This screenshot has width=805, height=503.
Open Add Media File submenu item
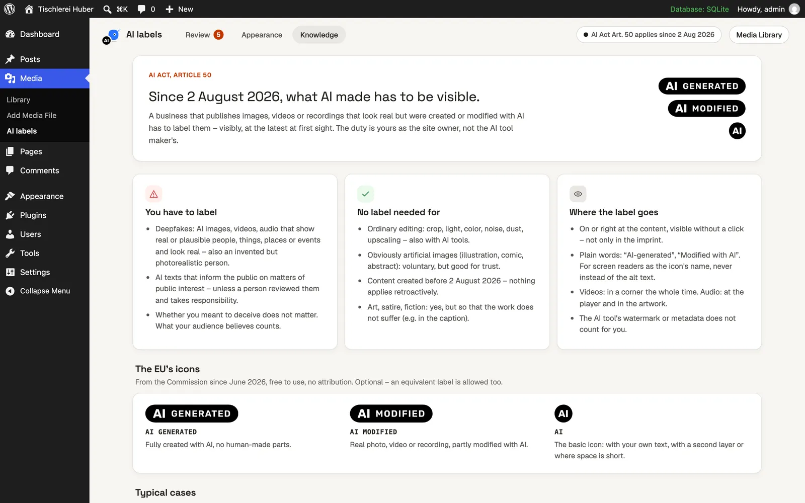[32, 115]
